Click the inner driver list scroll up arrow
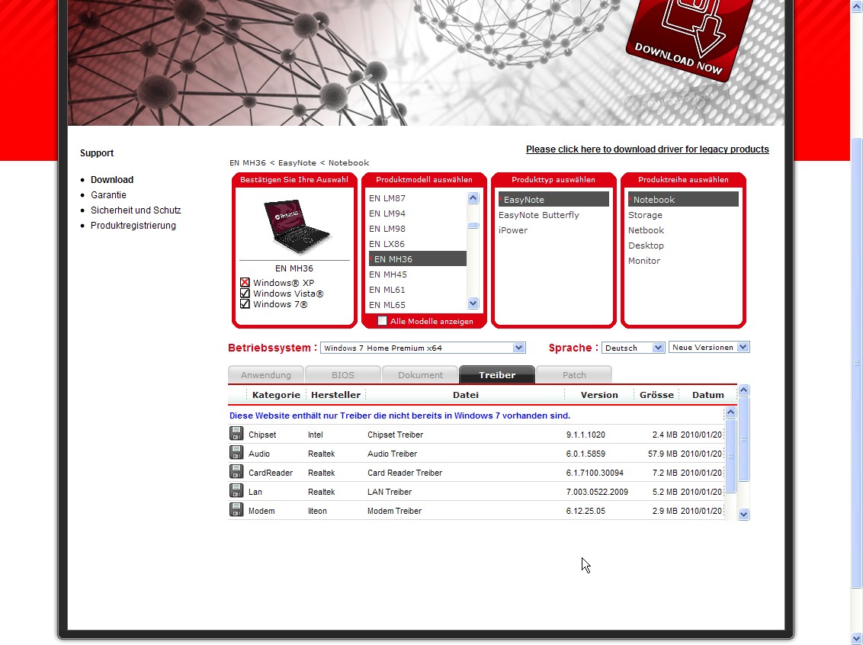This screenshot has height=645, width=863. 730,412
